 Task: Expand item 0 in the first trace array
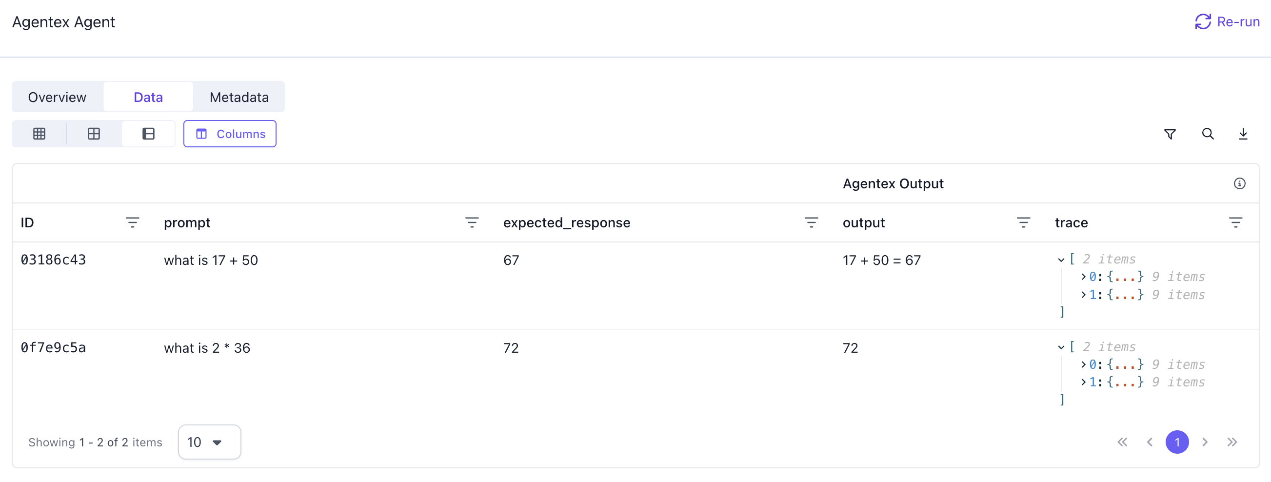pyautogui.click(x=1083, y=276)
